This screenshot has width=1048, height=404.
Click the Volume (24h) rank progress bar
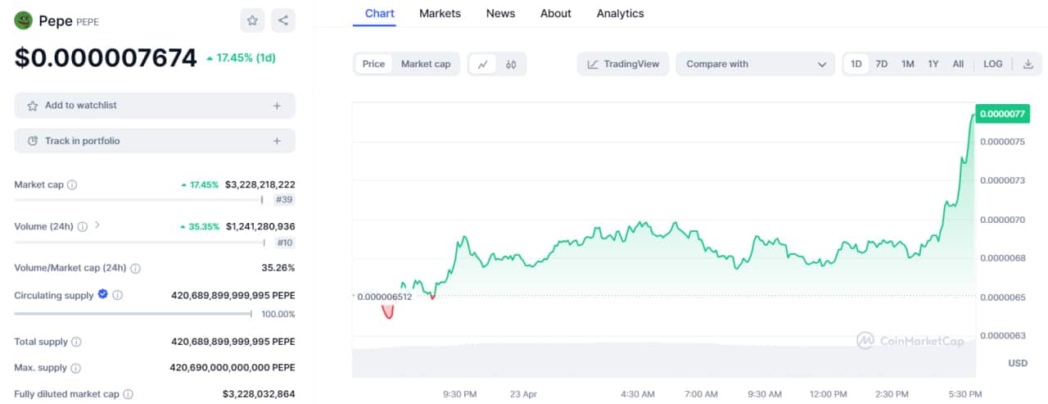(x=140, y=243)
